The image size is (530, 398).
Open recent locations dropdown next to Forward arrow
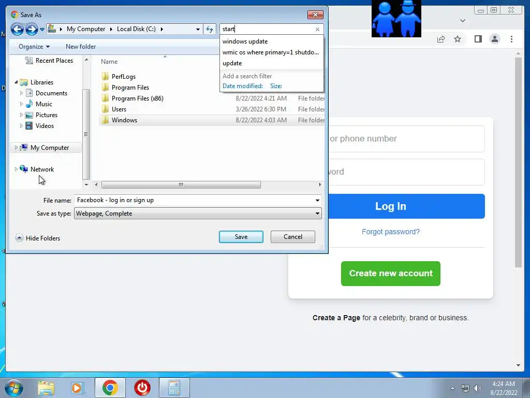42,30
